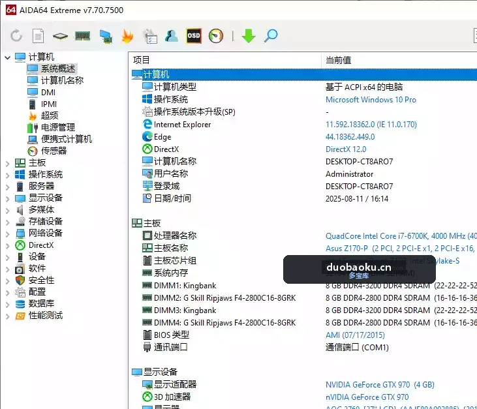Collapse the 计算机 tree node
Viewport: 477px width, 409px height.
pyautogui.click(x=7, y=57)
